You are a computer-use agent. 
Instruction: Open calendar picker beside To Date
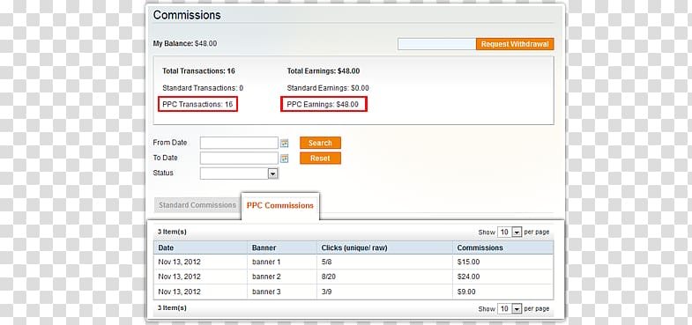(284, 159)
